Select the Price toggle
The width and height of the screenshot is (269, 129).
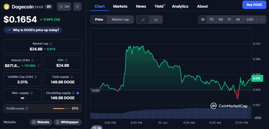[x=99, y=20]
